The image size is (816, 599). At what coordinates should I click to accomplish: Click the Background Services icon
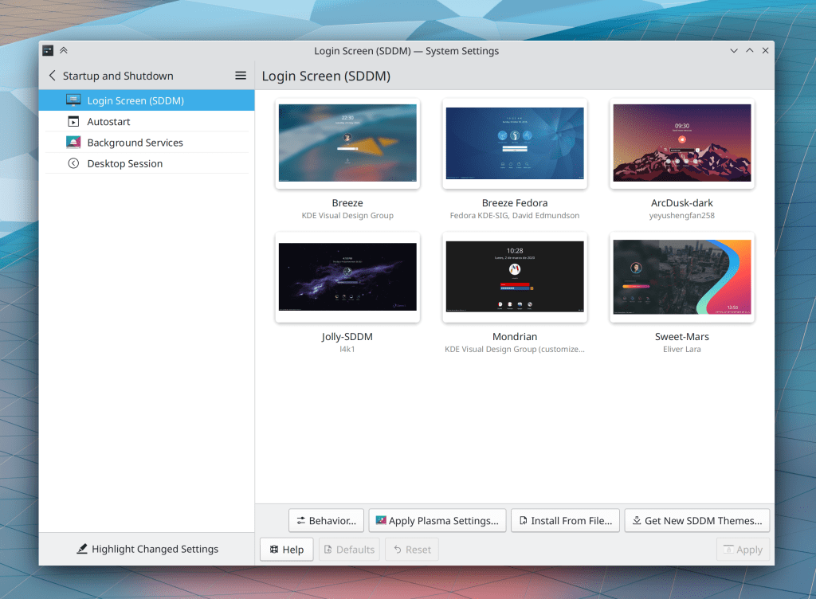(73, 143)
